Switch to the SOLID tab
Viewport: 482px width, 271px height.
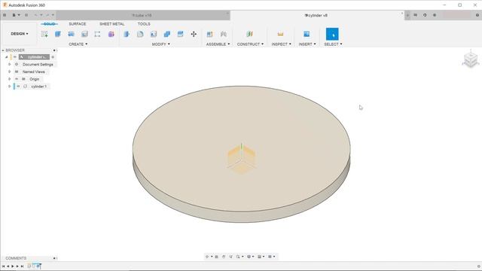pyautogui.click(x=49, y=24)
